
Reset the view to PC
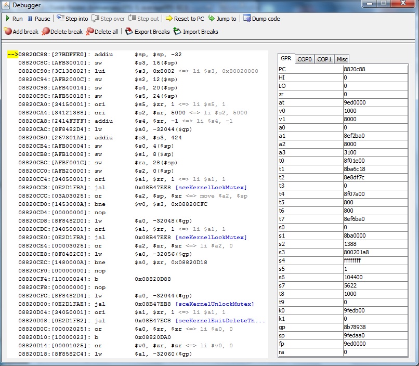185,19
